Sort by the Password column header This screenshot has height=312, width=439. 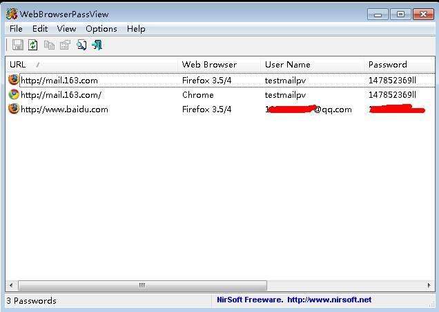point(399,65)
